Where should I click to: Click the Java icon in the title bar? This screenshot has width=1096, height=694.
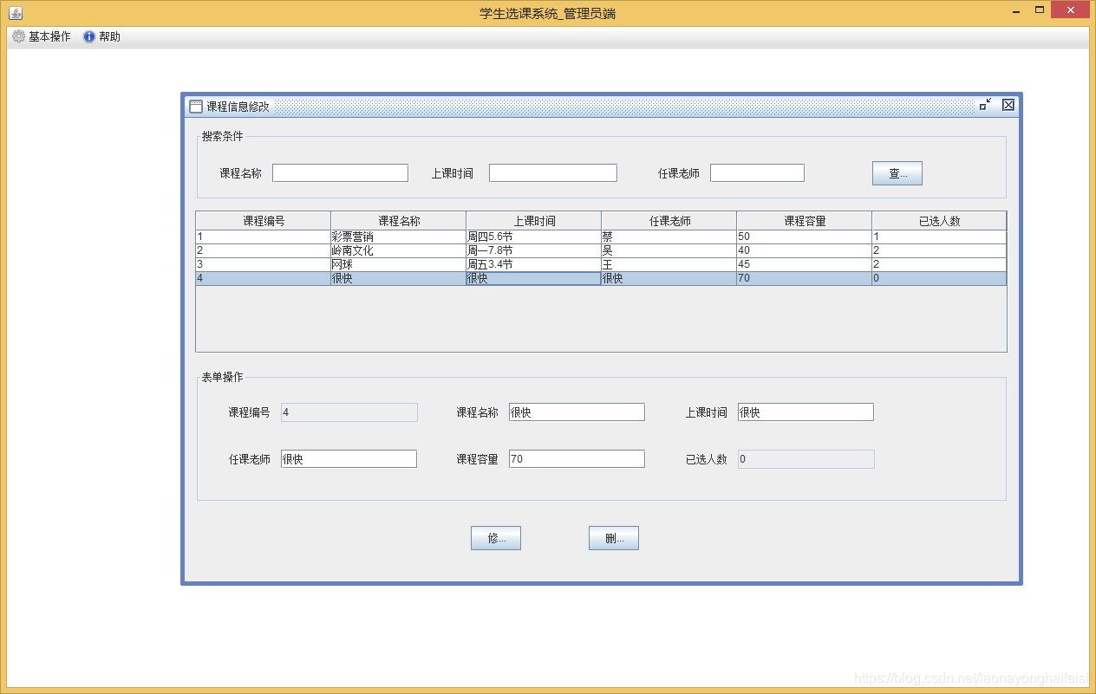click(16, 13)
